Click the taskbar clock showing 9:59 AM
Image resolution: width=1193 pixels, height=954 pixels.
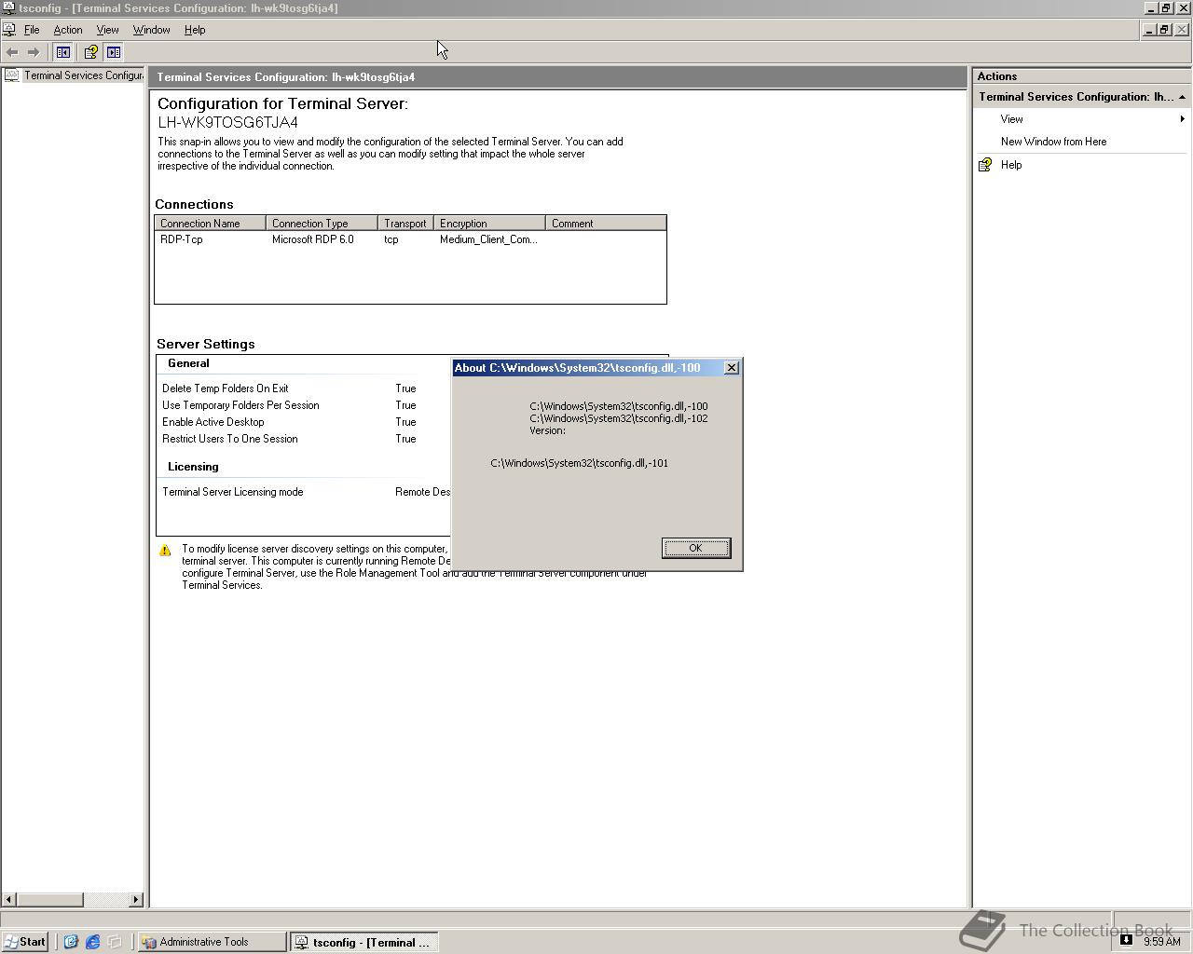[x=1162, y=941]
